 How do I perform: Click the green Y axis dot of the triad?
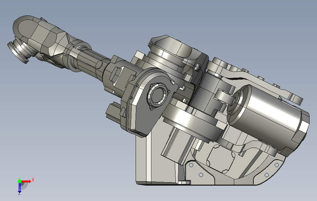[x=19, y=181]
